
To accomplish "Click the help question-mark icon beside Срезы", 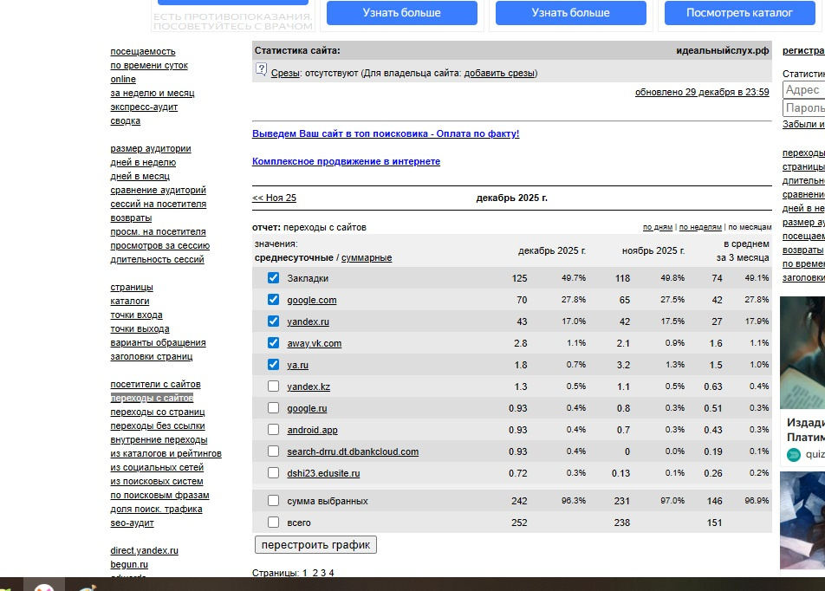I will coord(261,69).
